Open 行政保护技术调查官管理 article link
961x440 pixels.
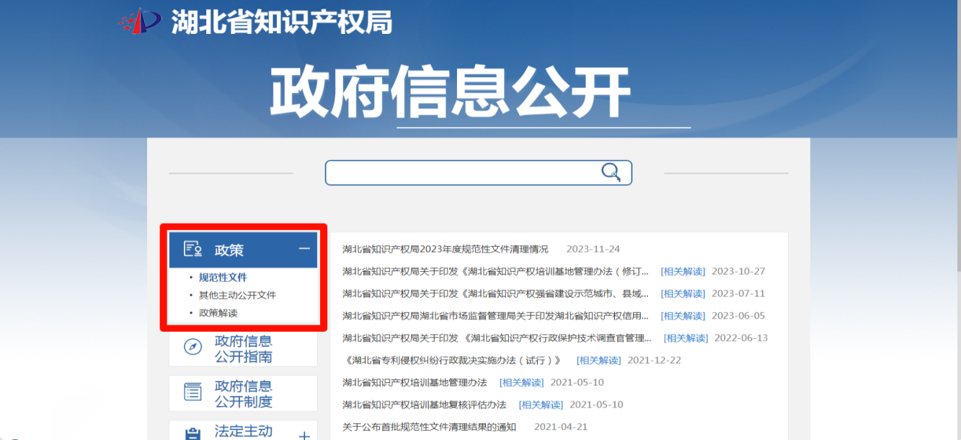click(497, 338)
